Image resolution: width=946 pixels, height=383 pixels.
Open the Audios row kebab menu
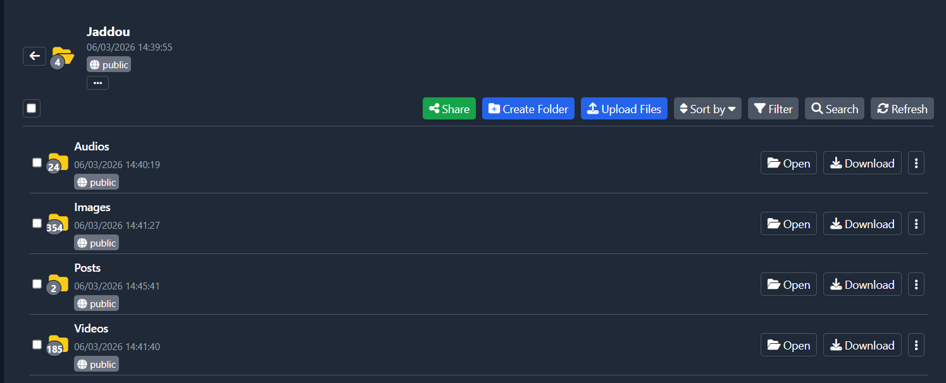(916, 163)
